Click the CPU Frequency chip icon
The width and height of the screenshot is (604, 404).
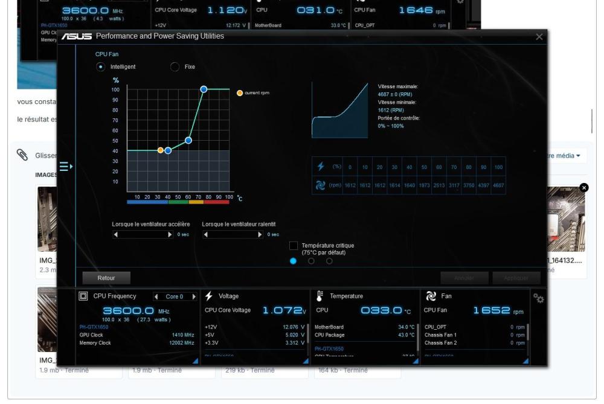click(x=83, y=296)
